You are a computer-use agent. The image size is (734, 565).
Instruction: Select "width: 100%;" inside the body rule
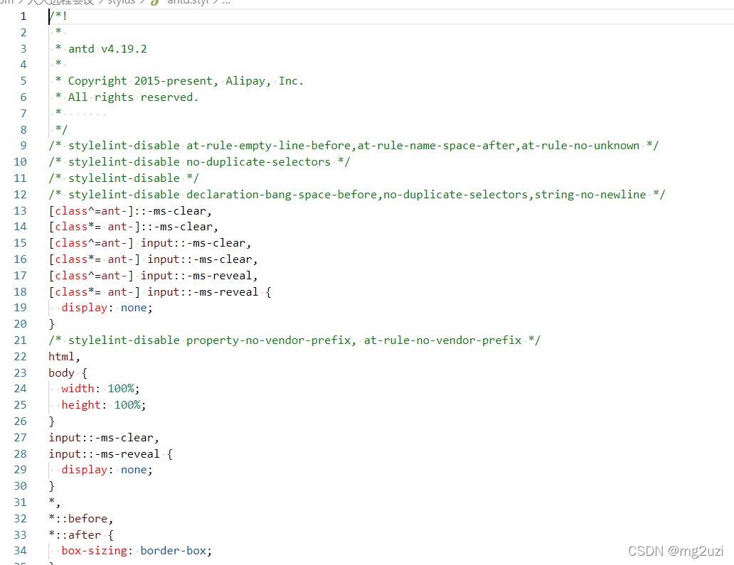[99, 388]
